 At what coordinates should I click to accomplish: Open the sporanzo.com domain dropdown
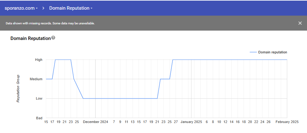click(x=21, y=8)
